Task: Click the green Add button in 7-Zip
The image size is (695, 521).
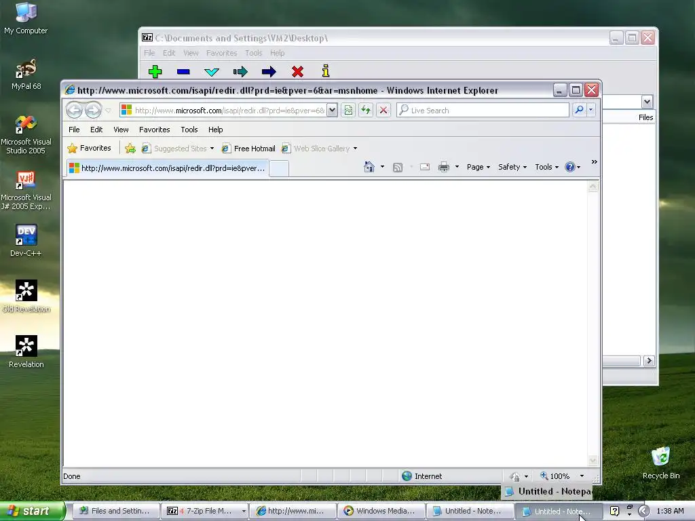Action: coord(155,71)
